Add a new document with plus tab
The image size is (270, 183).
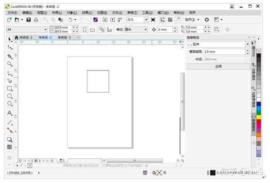[x=78, y=37]
